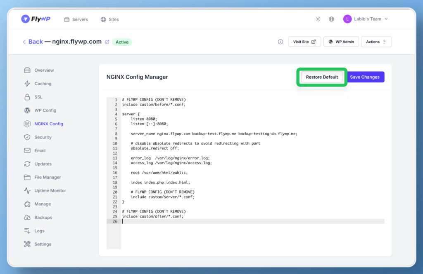Go back using the Back link
423x274 pixels.
pos(33,42)
